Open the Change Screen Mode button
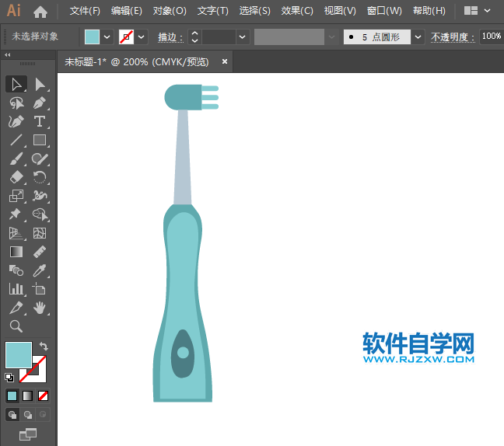This screenshot has width=504, height=446. (x=28, y=434)
